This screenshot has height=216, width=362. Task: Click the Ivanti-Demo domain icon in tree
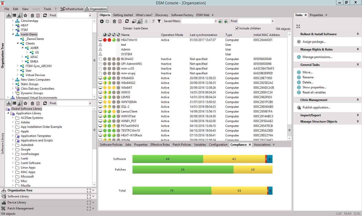click(17, 34)
